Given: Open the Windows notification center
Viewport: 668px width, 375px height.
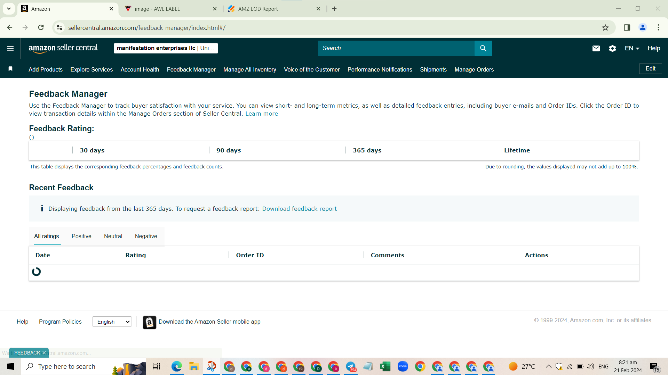Looking at the screenshot, I should pos(654,367).
